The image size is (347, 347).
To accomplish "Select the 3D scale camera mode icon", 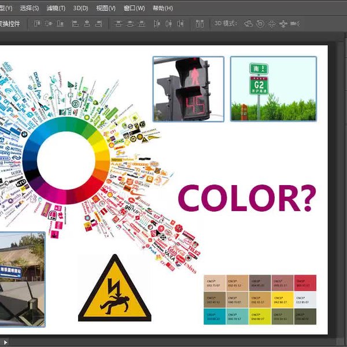I will pos(295,24).
